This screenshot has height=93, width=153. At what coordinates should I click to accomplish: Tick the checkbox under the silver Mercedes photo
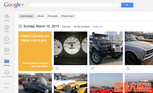(x=128, y=68)
